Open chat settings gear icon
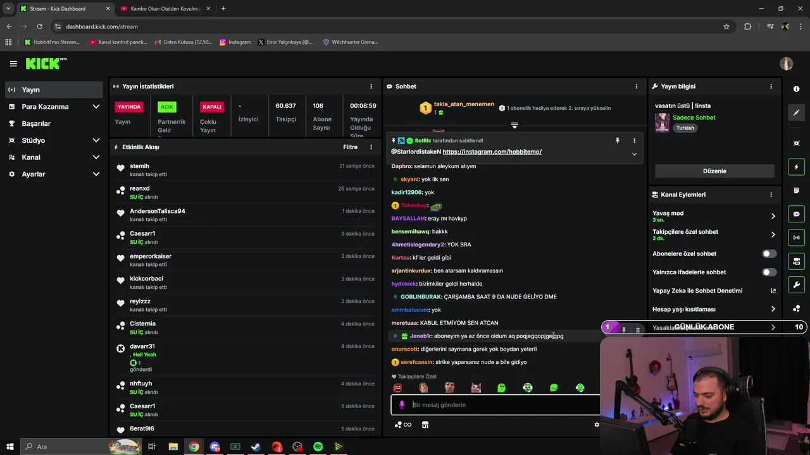Image resolution: width=810 pixels, height=455 pixels. click(x=596, y=425)
